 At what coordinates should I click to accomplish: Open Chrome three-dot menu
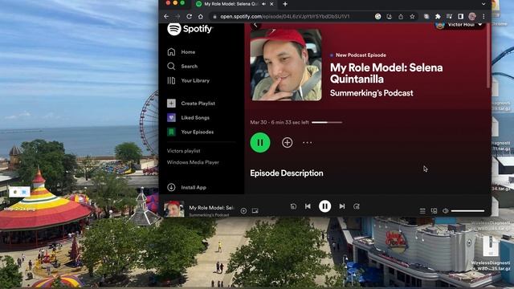coord(483,16)
